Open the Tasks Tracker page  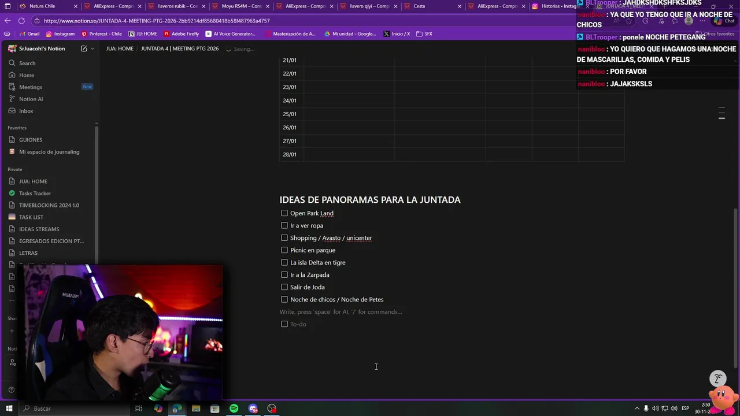[x=35, y=194]
